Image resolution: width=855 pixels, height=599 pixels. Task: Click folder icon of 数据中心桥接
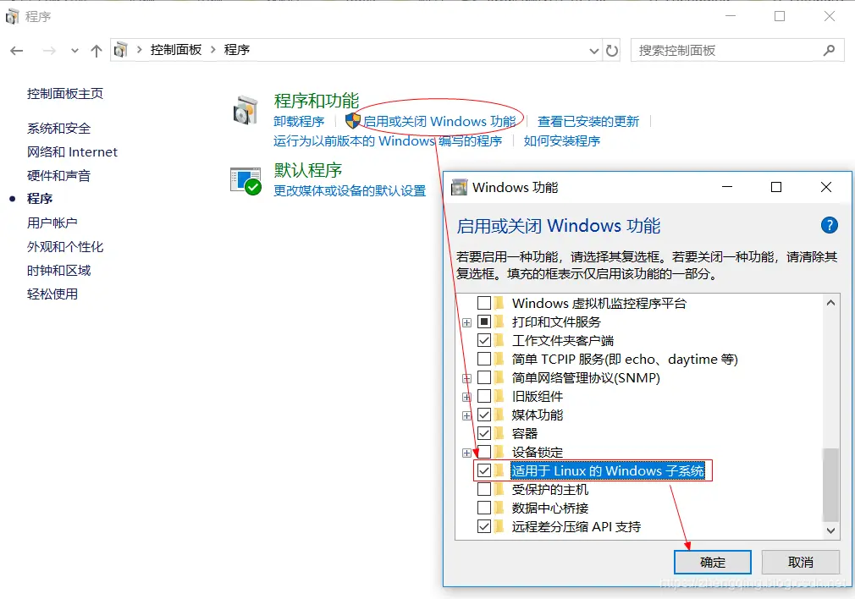click(x=499, y=508)
